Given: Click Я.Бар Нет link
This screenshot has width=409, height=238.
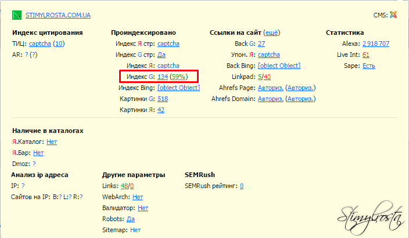Looking at the screenshot, I should tap(38, 153).
